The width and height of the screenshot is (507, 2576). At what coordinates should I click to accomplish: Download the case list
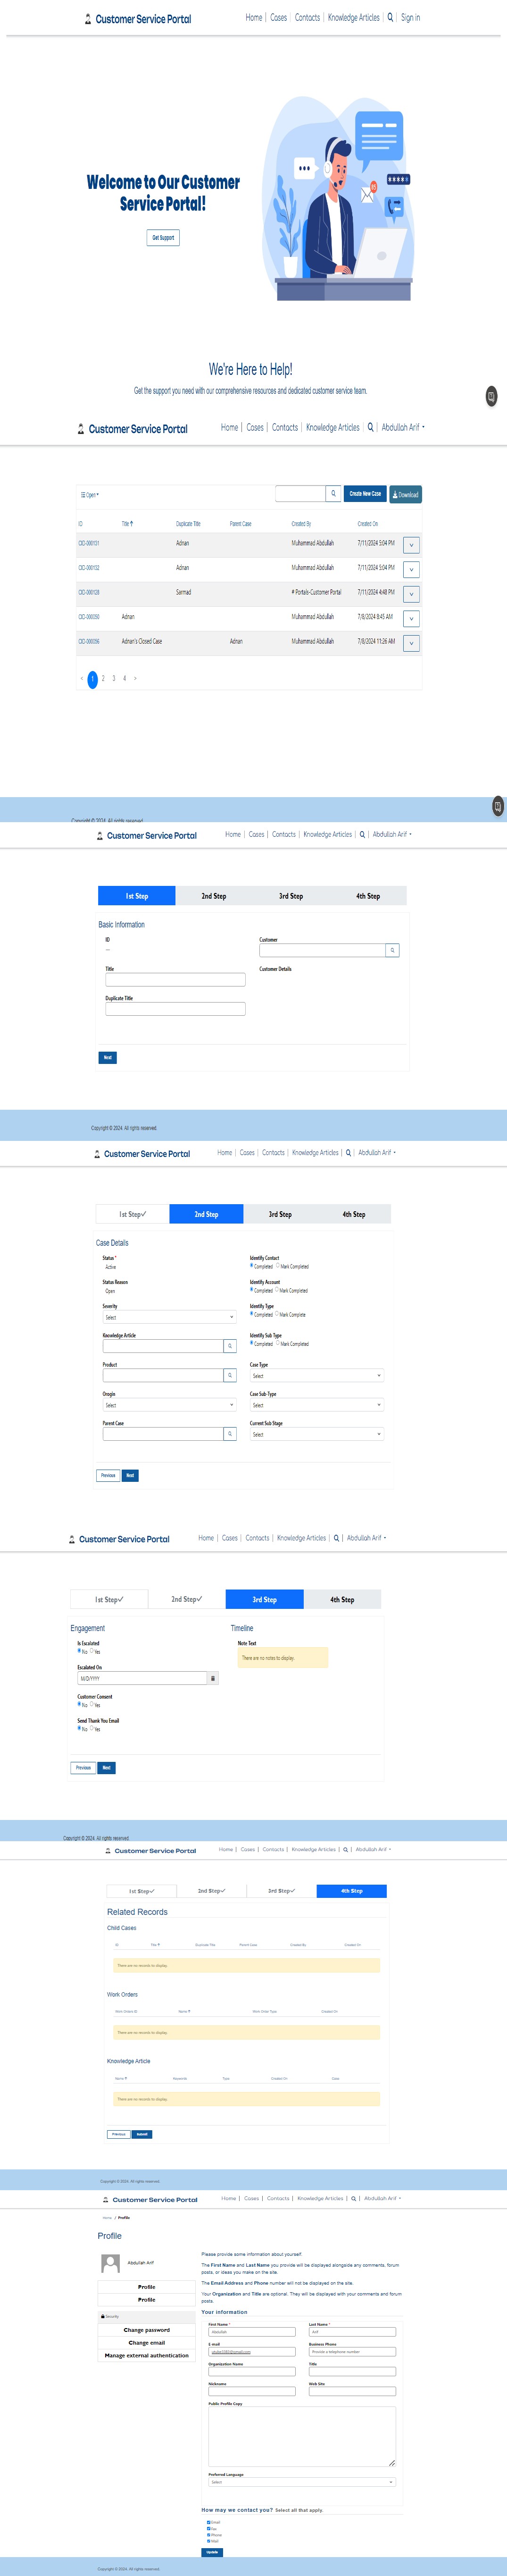(x=405, y=494)
